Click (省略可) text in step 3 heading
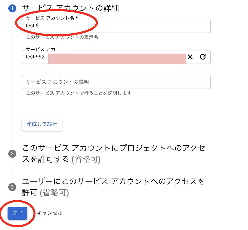Image resolution: width=248 pixels, height=230 pixels. tap(54, 193)
